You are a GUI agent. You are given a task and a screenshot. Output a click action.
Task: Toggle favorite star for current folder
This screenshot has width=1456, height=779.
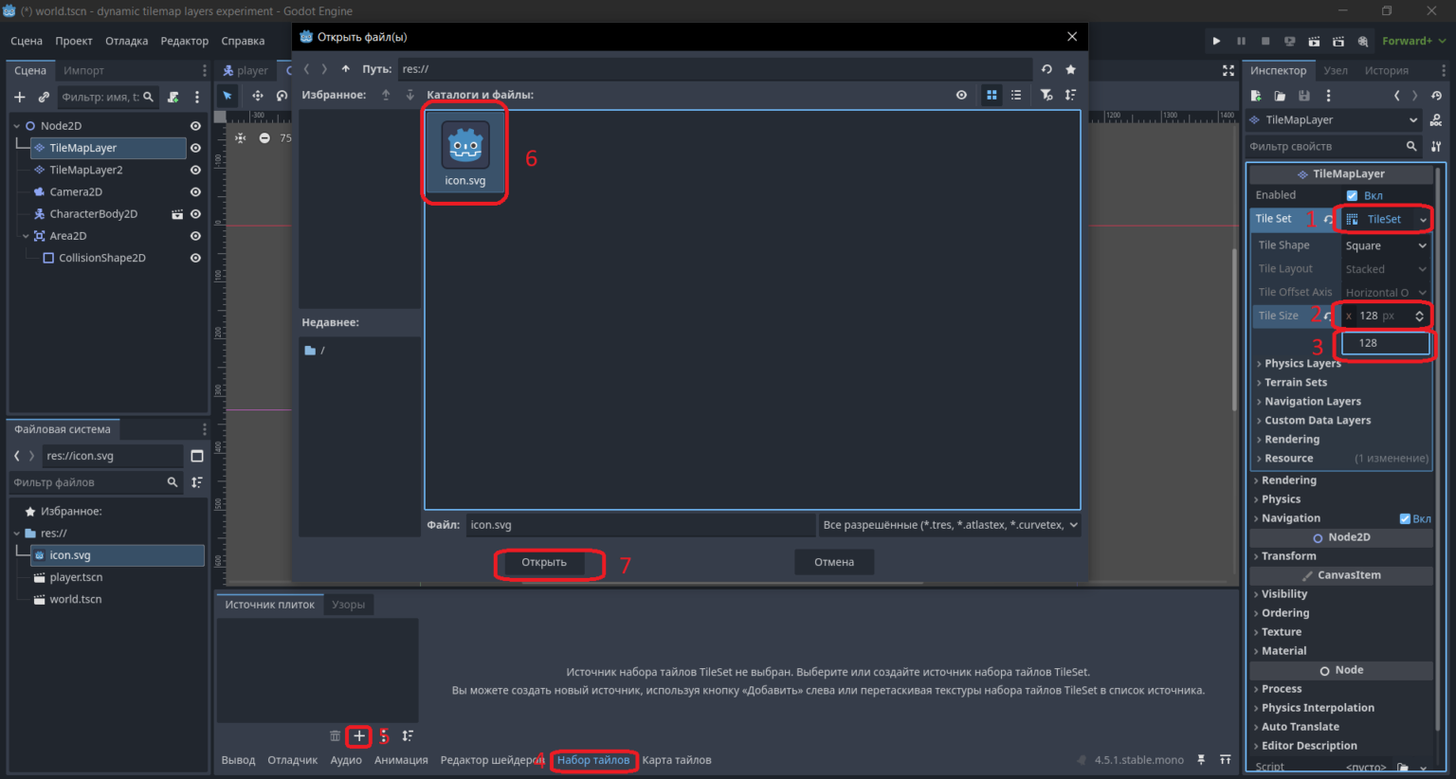point(1071,69)
